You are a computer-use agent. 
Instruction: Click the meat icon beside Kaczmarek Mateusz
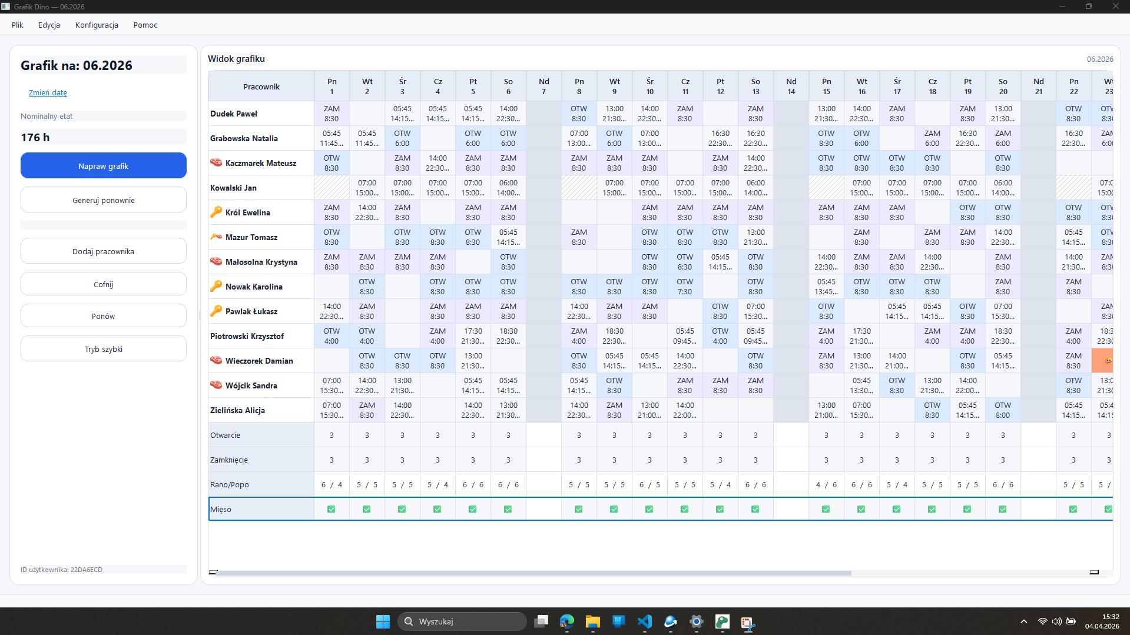pos(216,162)
